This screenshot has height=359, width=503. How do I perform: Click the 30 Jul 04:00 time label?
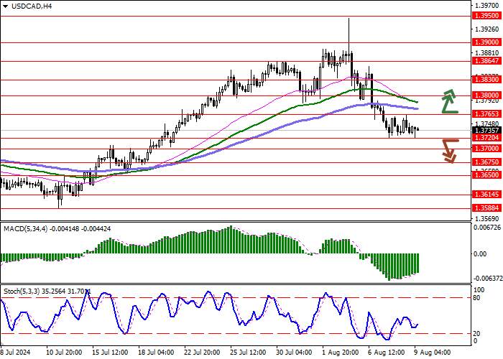tap(295, 353)
